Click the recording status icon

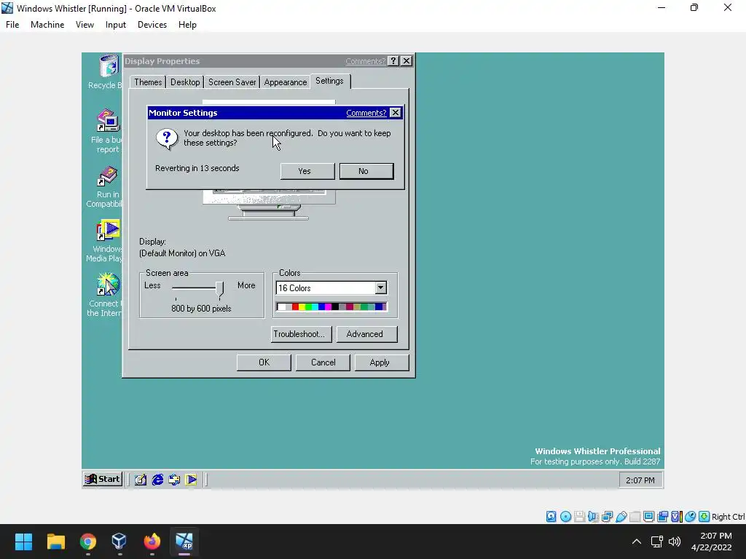(662, 517)
